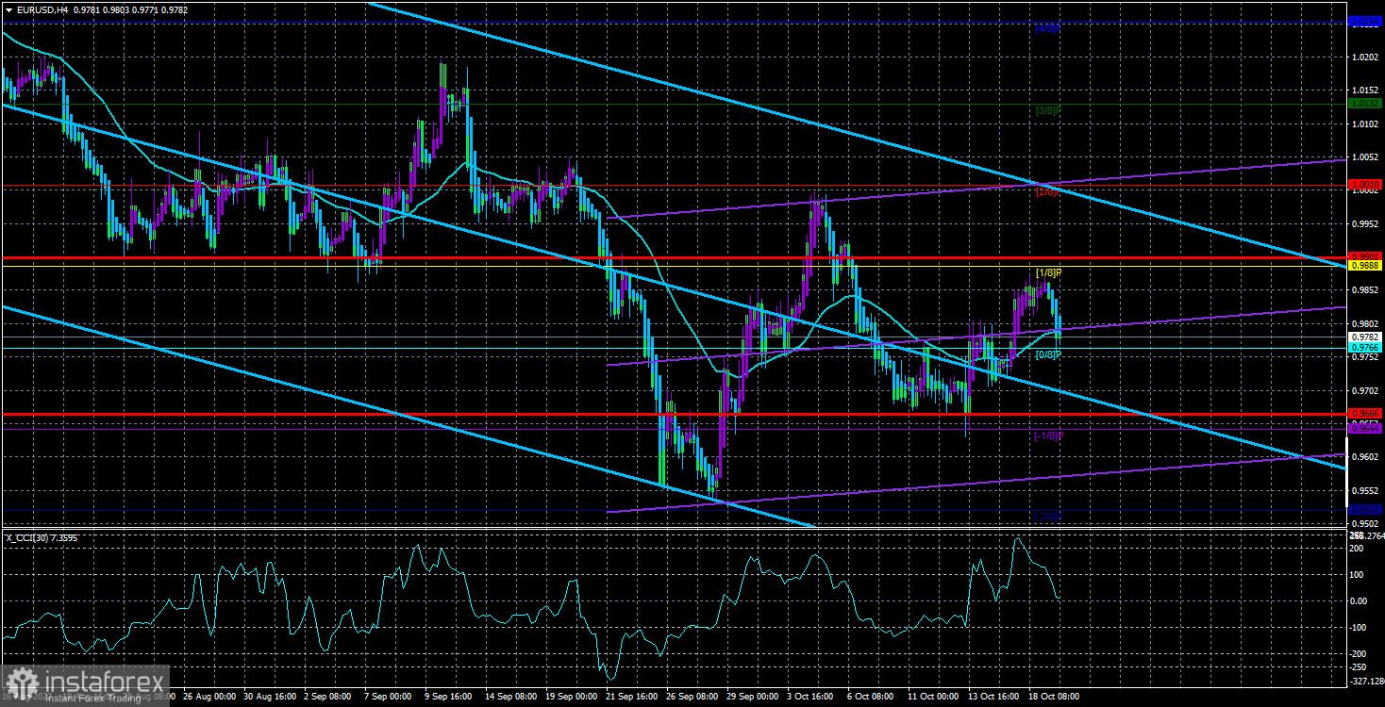Click the 9 Sep 16:00 time label
The width and height of the screenshot is (1385, 707).
(x=448, y=697)
